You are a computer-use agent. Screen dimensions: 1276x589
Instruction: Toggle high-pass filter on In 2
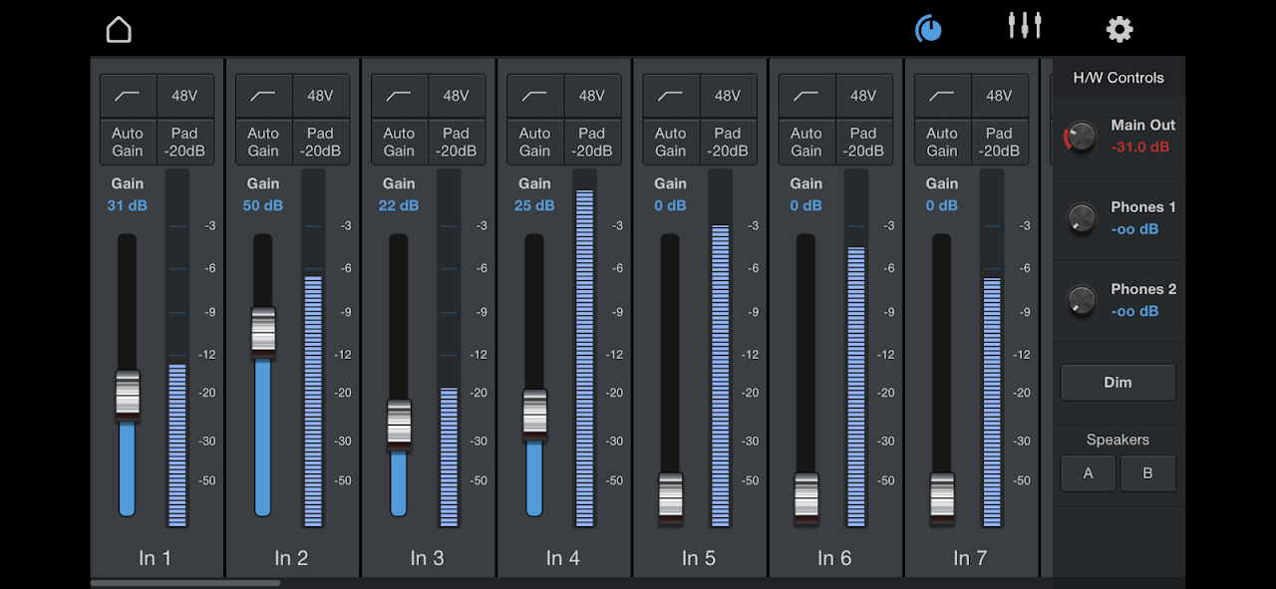[x=263, y=96]
